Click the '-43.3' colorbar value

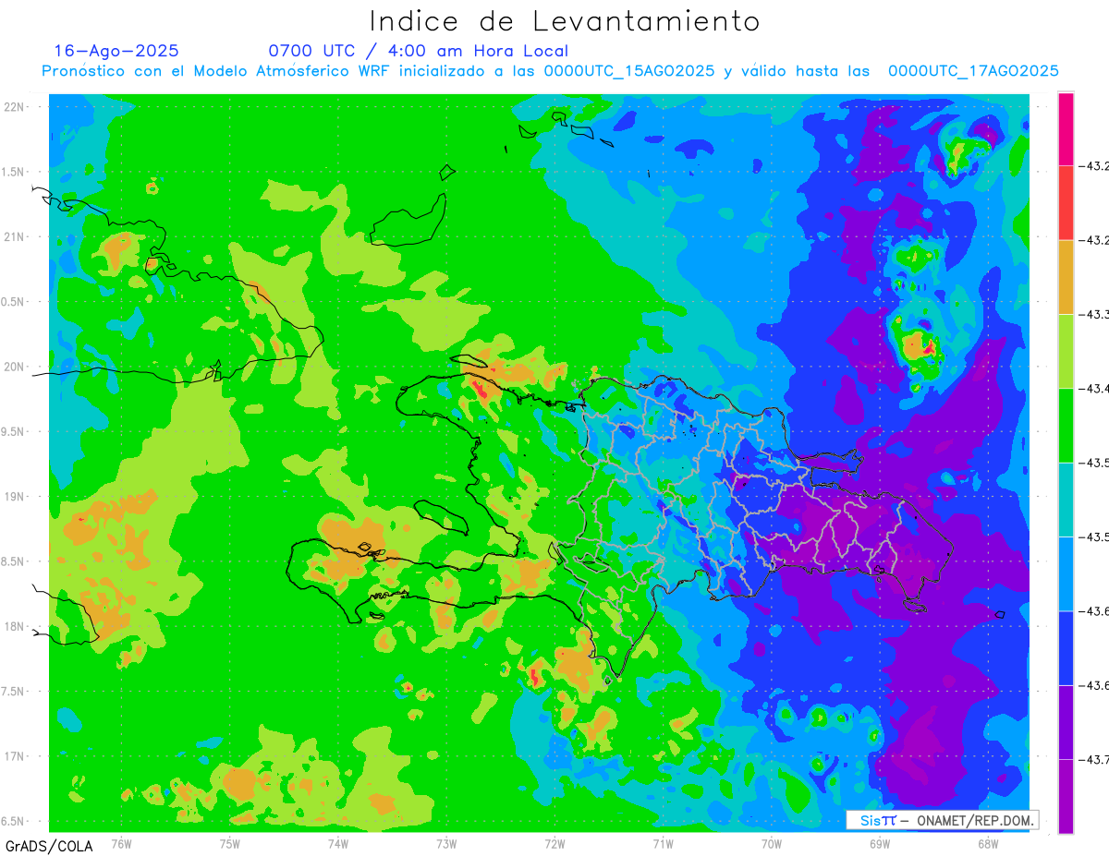[x=1095, y=315]
